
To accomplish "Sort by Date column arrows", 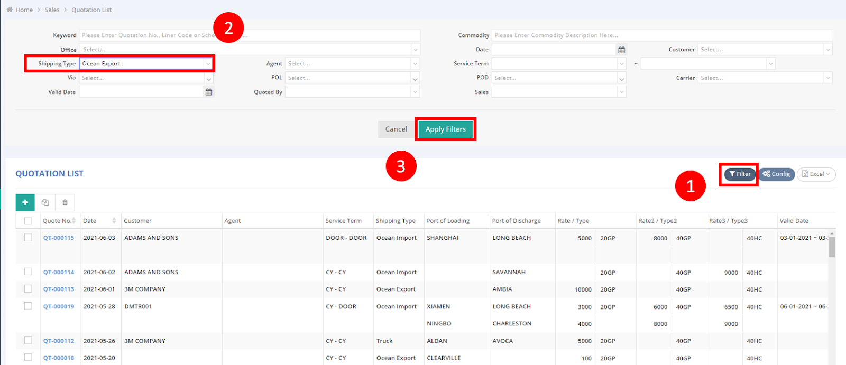I will tap(114, 221).
